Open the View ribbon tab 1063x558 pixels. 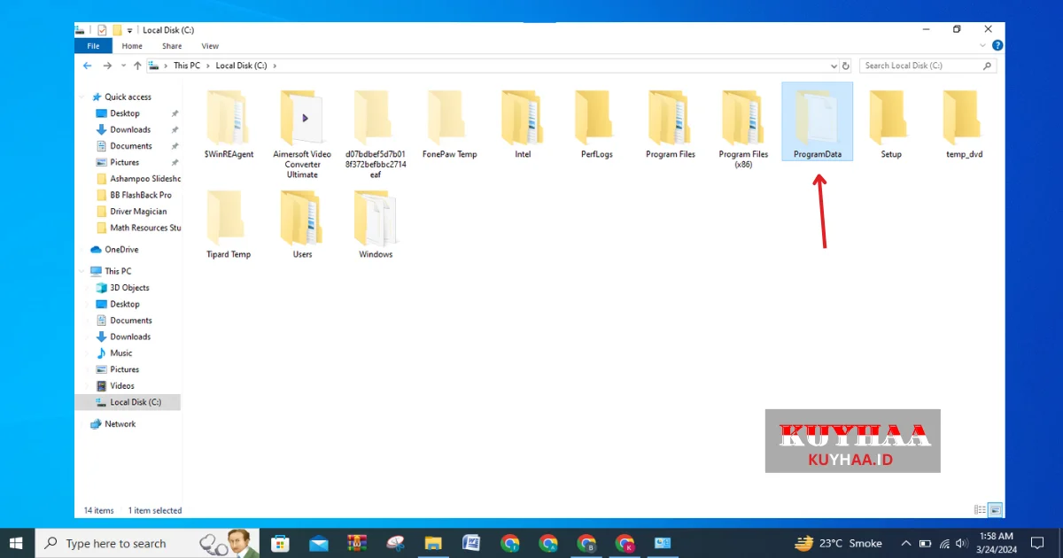[210, 46]
